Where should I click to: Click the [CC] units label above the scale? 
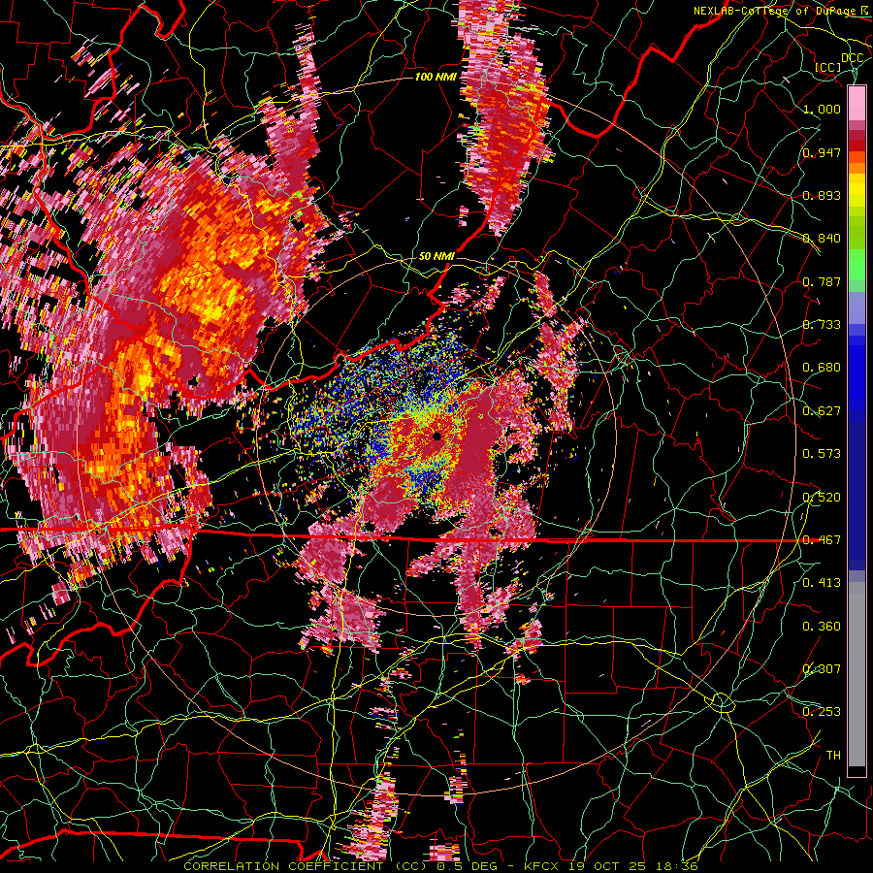coord(828,67)
